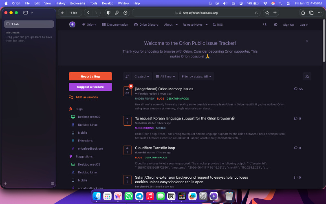
Task: Open Desktop Linux under Bugs
Action: coord(84,125)
